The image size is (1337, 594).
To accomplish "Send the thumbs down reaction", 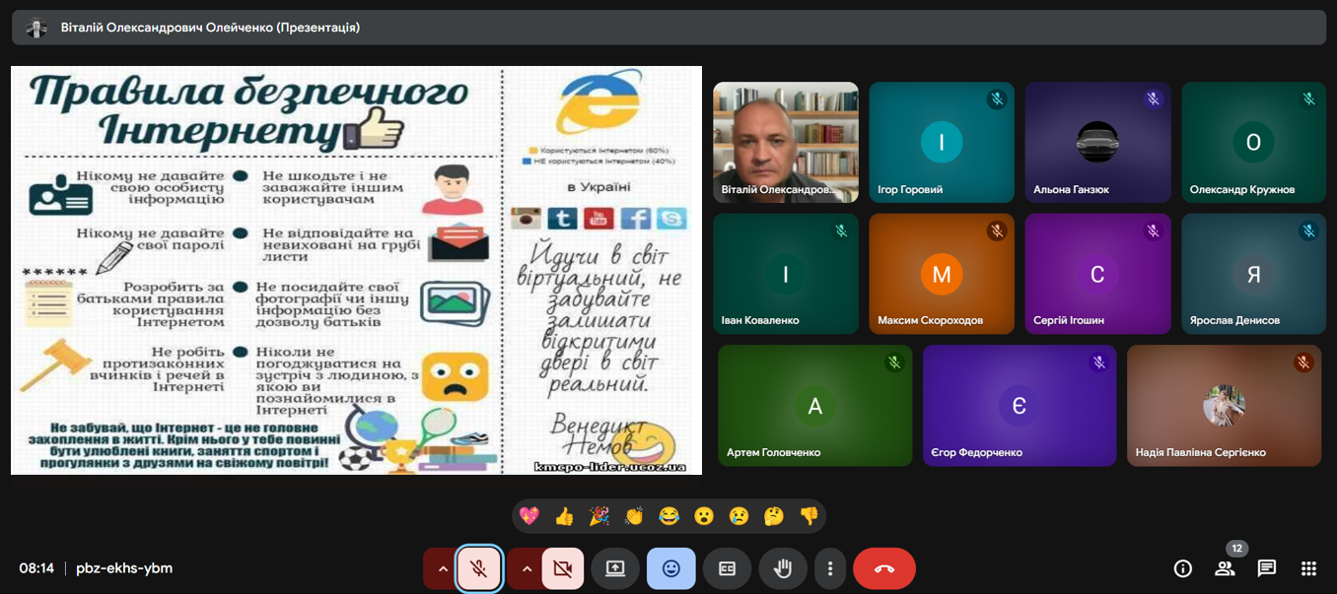I will (809, 516).
